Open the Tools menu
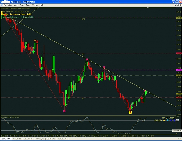Viewport: 182px width, 141px height. (28, 5)
